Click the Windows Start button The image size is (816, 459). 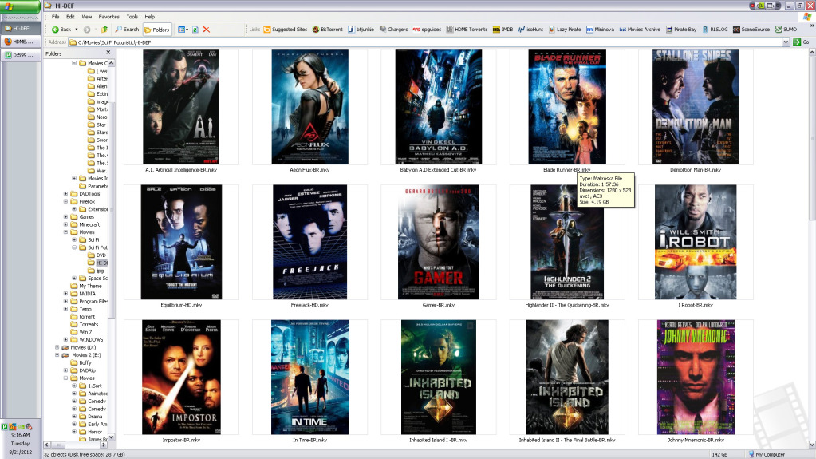click(x=20, y=6)
